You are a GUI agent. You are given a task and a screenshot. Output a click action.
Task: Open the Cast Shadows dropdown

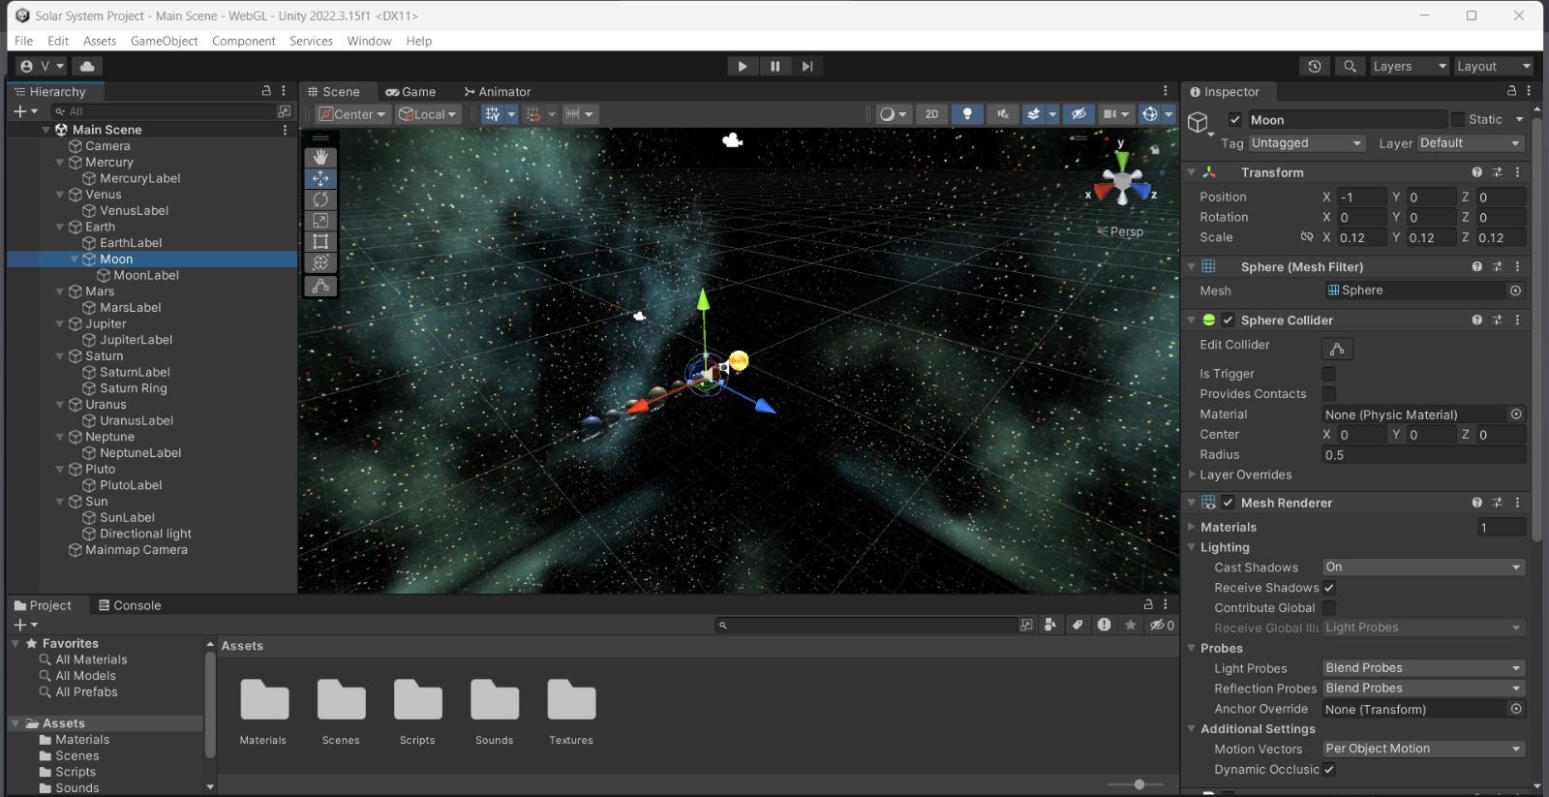(x=1423, y=567)
